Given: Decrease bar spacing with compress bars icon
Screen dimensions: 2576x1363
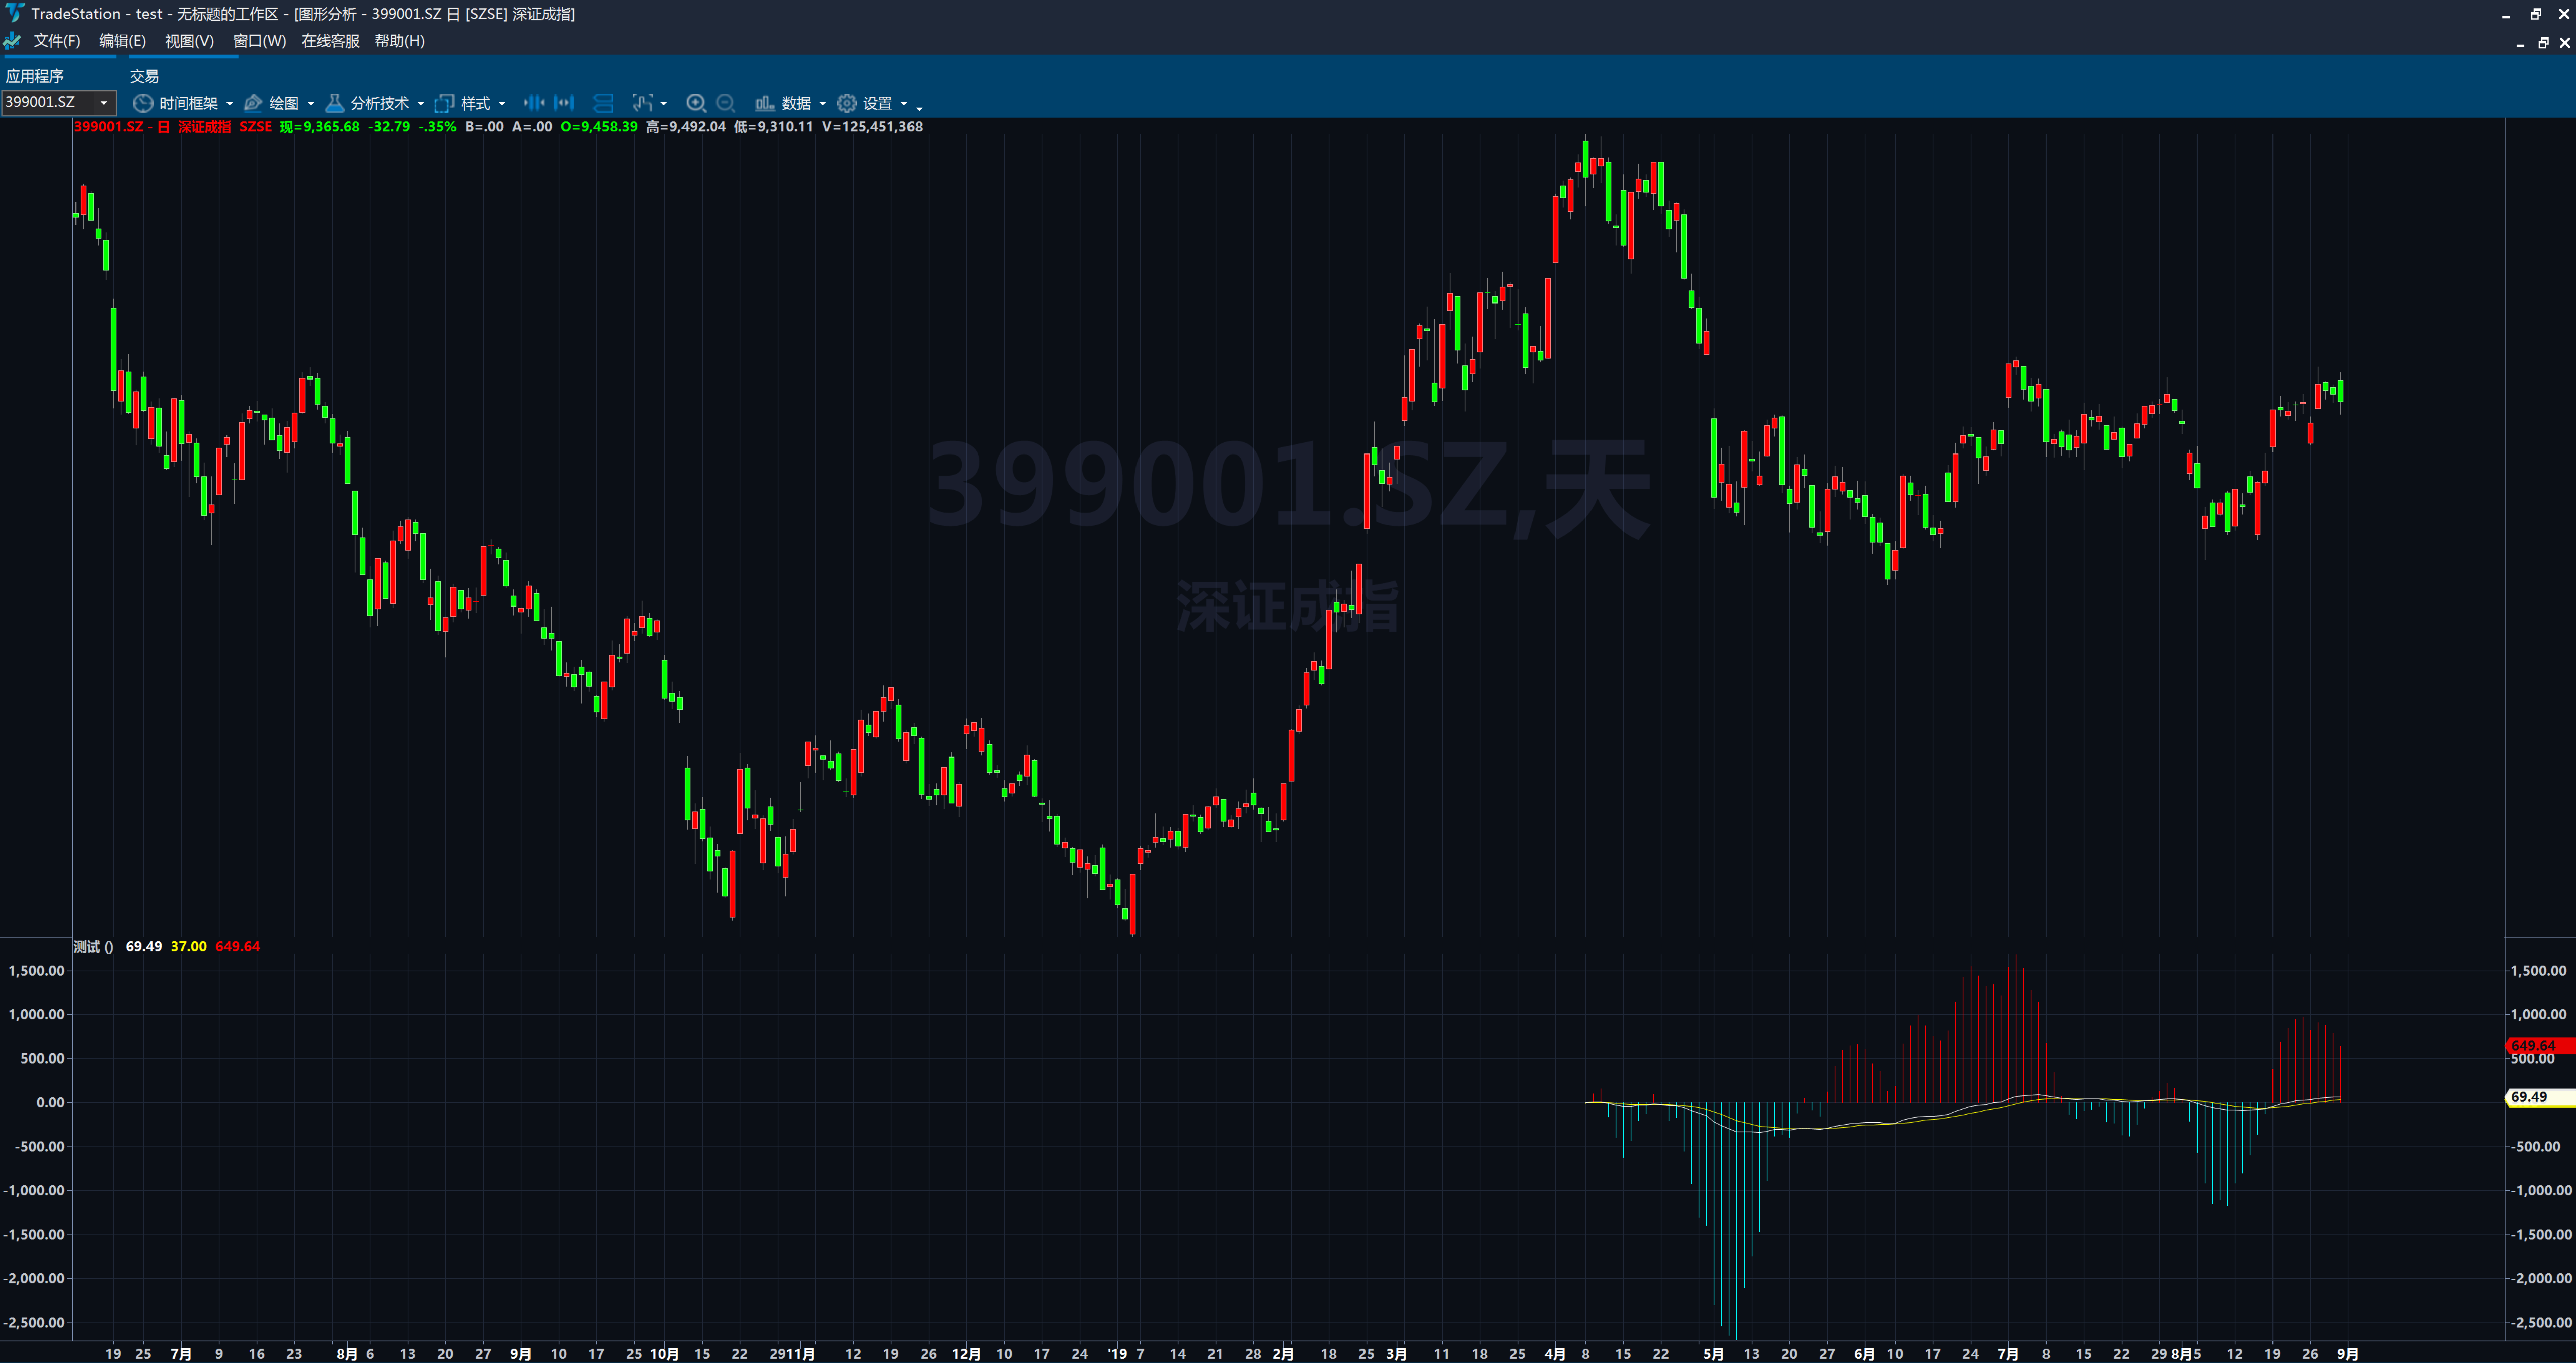Looking at the screenshot, I should coord(534,103).
